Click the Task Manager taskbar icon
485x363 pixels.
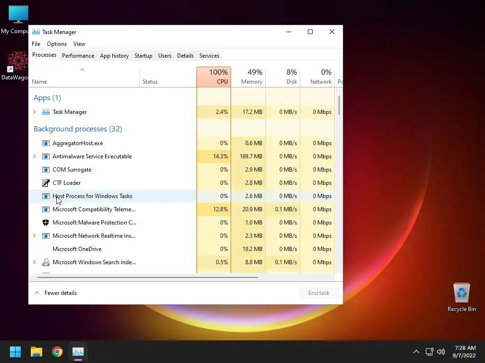pos(78,352)
